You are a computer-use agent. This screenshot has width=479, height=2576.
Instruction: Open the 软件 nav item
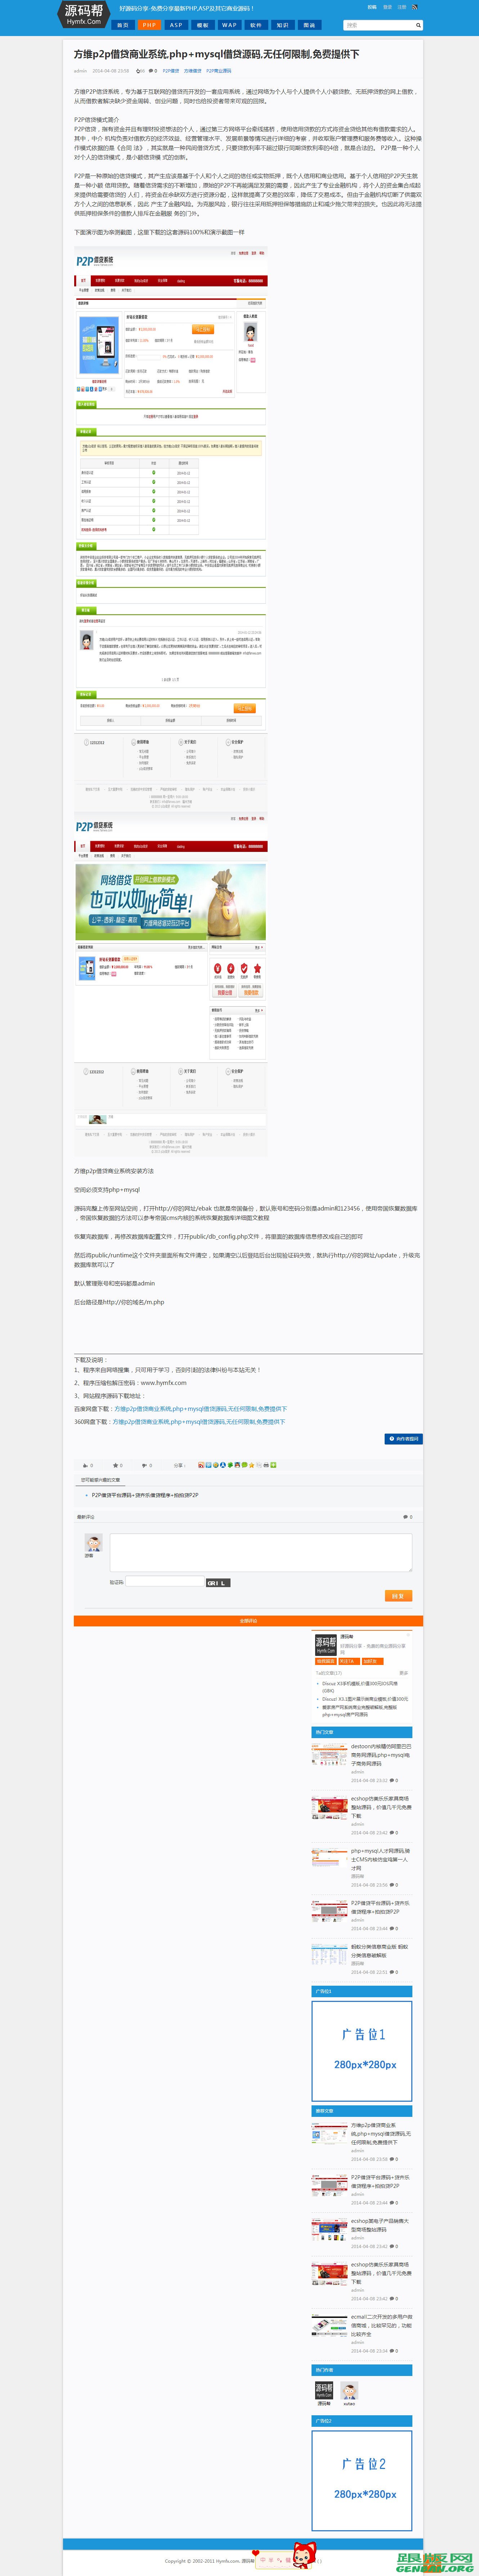[256, 25]
